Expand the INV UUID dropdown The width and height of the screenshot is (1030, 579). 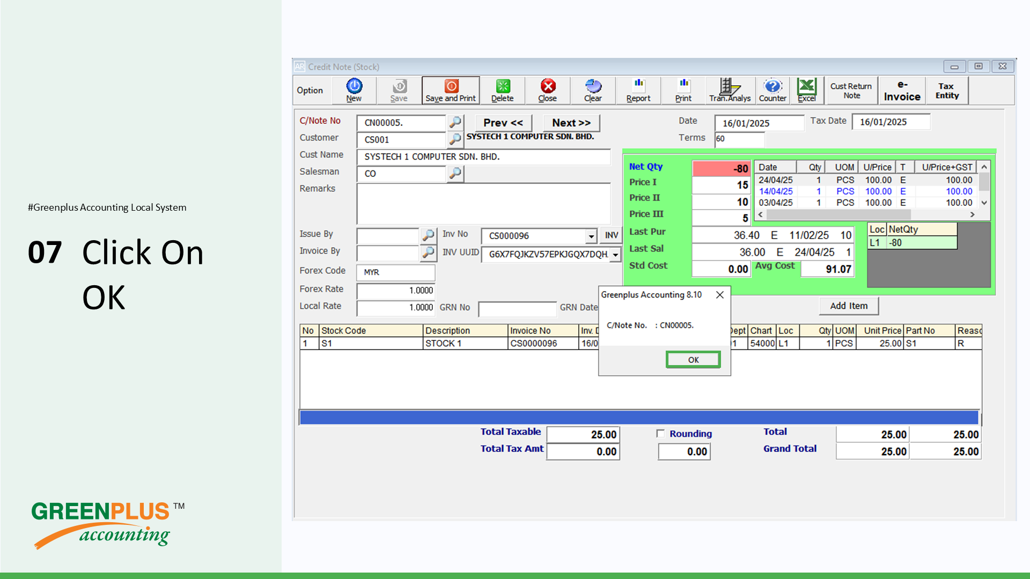pyautogui.click(x=615, y=255)
